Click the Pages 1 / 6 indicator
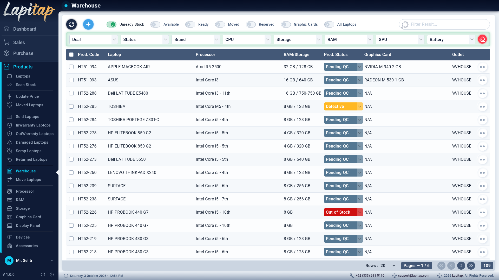This screenshot has width=499, height=280. pos(417,265)
